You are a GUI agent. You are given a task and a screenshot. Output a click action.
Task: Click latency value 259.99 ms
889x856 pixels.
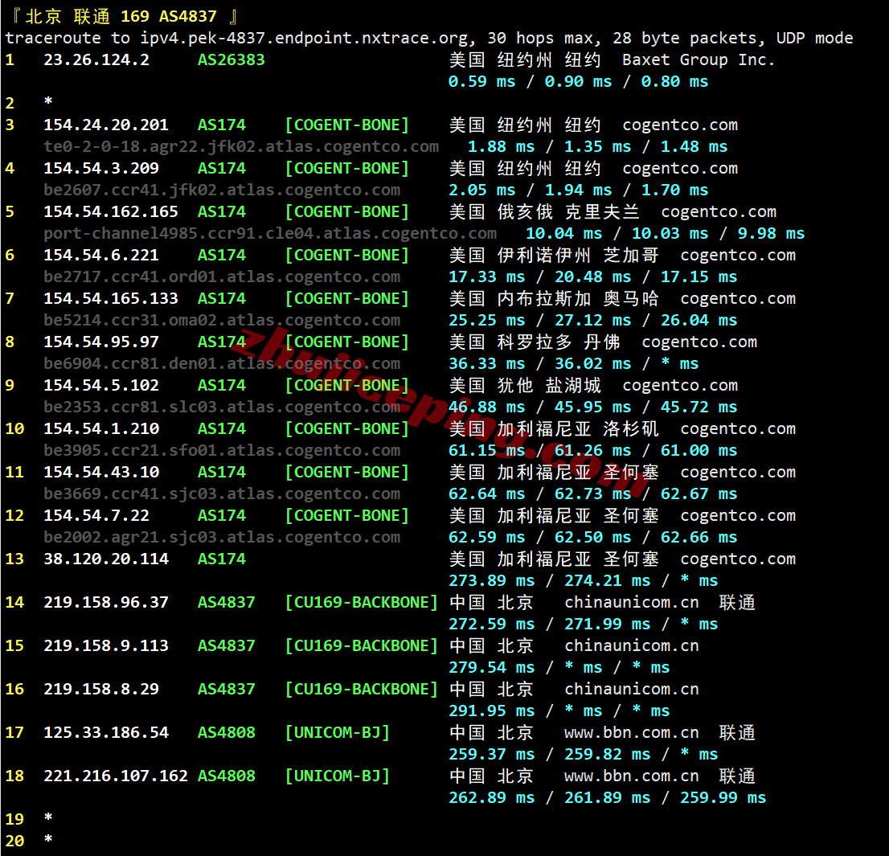pos(723,797)
